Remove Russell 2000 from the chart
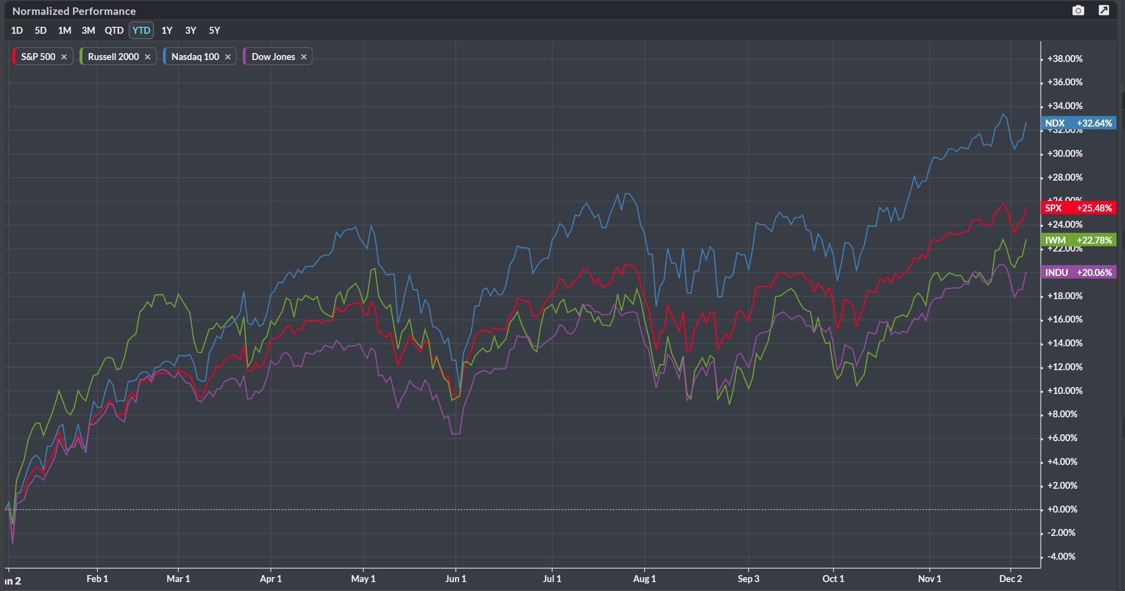Viewport: 1125px width, 591px height. pyautogui.click(x=148, y=57)
